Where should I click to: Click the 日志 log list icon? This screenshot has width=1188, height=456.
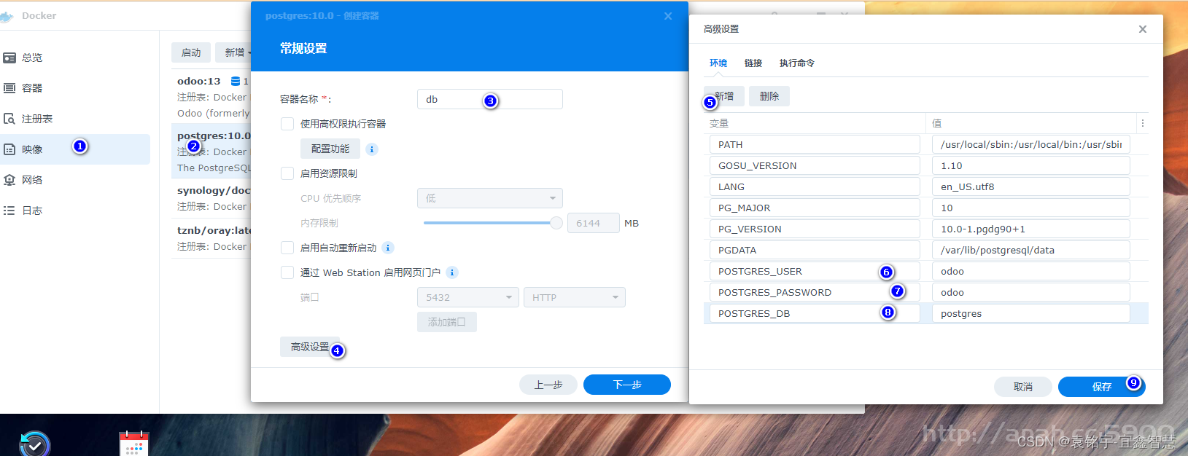click(9, 211)
